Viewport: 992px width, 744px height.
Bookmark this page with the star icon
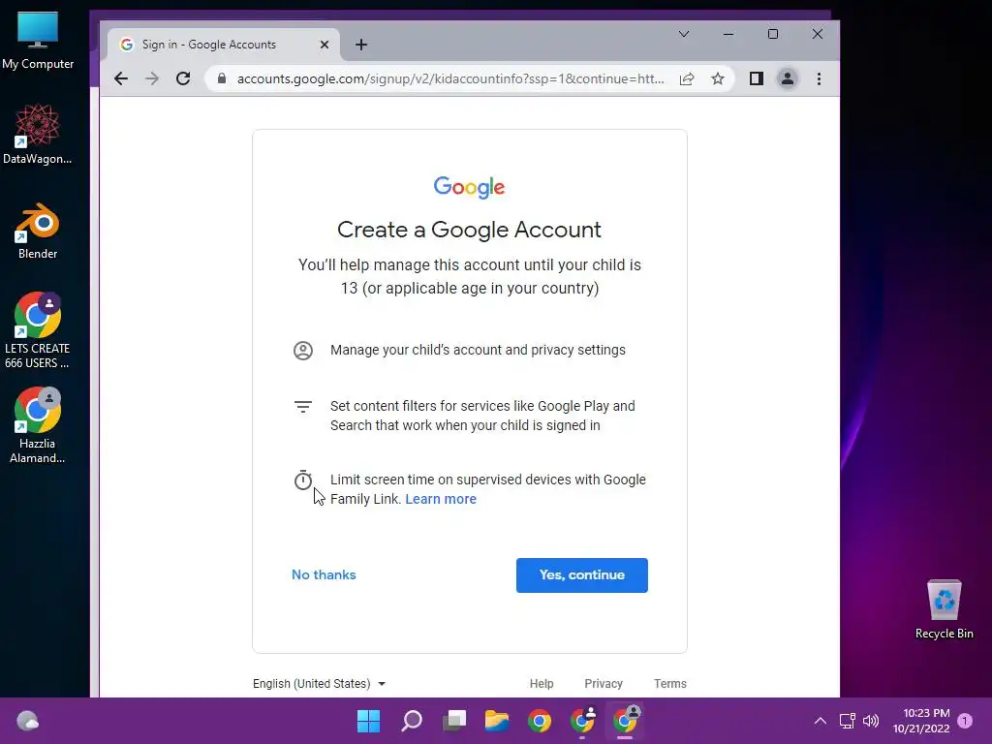click(x=718, y=78)
